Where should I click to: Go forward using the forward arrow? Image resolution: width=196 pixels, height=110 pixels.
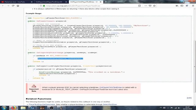[x=8, y=6]
